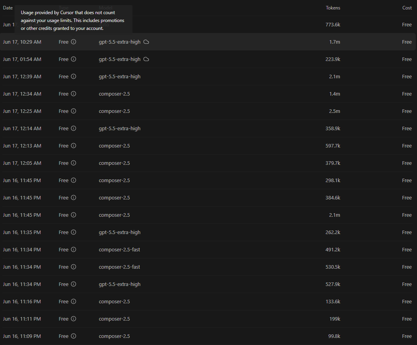The image size is (417, 345).
Task: Click the info icon in the Jun 17, 12:13 AM row
Action: (x=73, y=146)
